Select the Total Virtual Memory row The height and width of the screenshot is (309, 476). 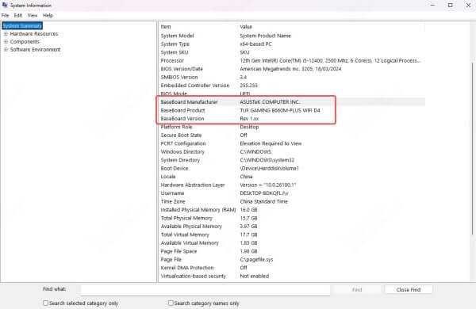(292, 235)
